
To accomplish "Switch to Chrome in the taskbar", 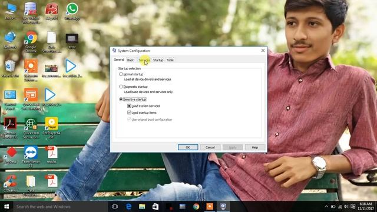I will 196,207.
